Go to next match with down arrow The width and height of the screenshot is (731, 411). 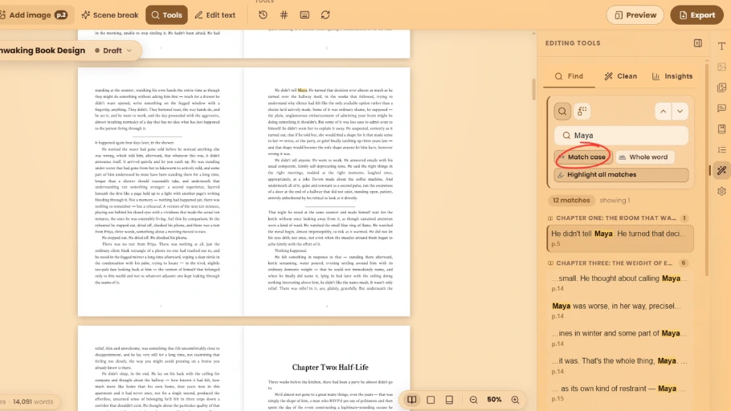(680, 112)
